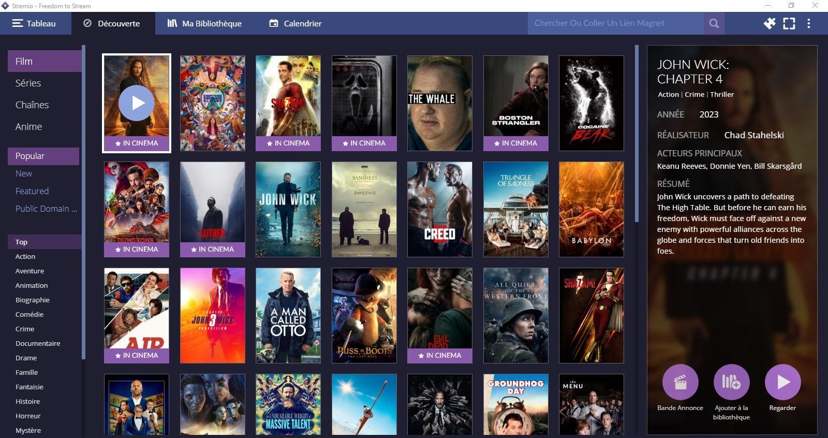Click the movie grid vertical scrollbar
Viewport: 828px width, 438px height.
tap(637, 134)
